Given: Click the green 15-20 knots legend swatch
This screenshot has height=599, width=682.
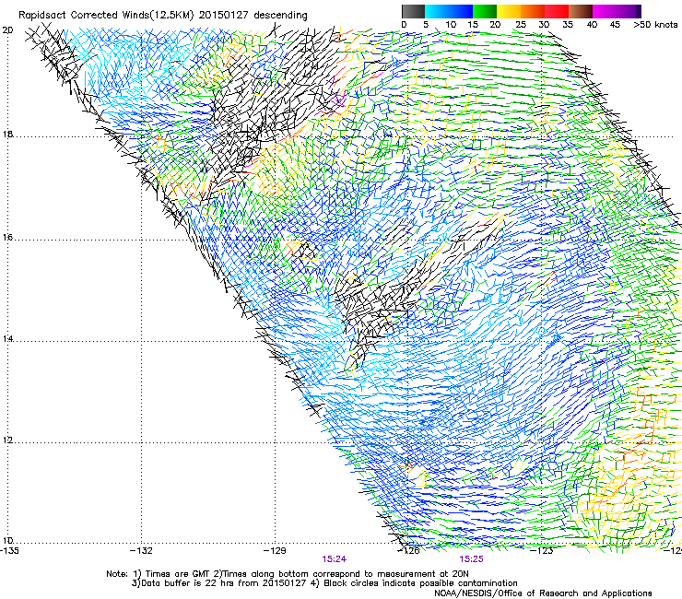Looking at the screenshot, I should pyautogui.click(x=485, y=11).
